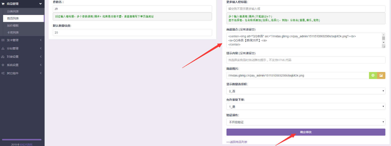Click the grid icon beside 发卡管理
Image resolution: width=391 pixels, height=146 pixels.
coord(3,40)
